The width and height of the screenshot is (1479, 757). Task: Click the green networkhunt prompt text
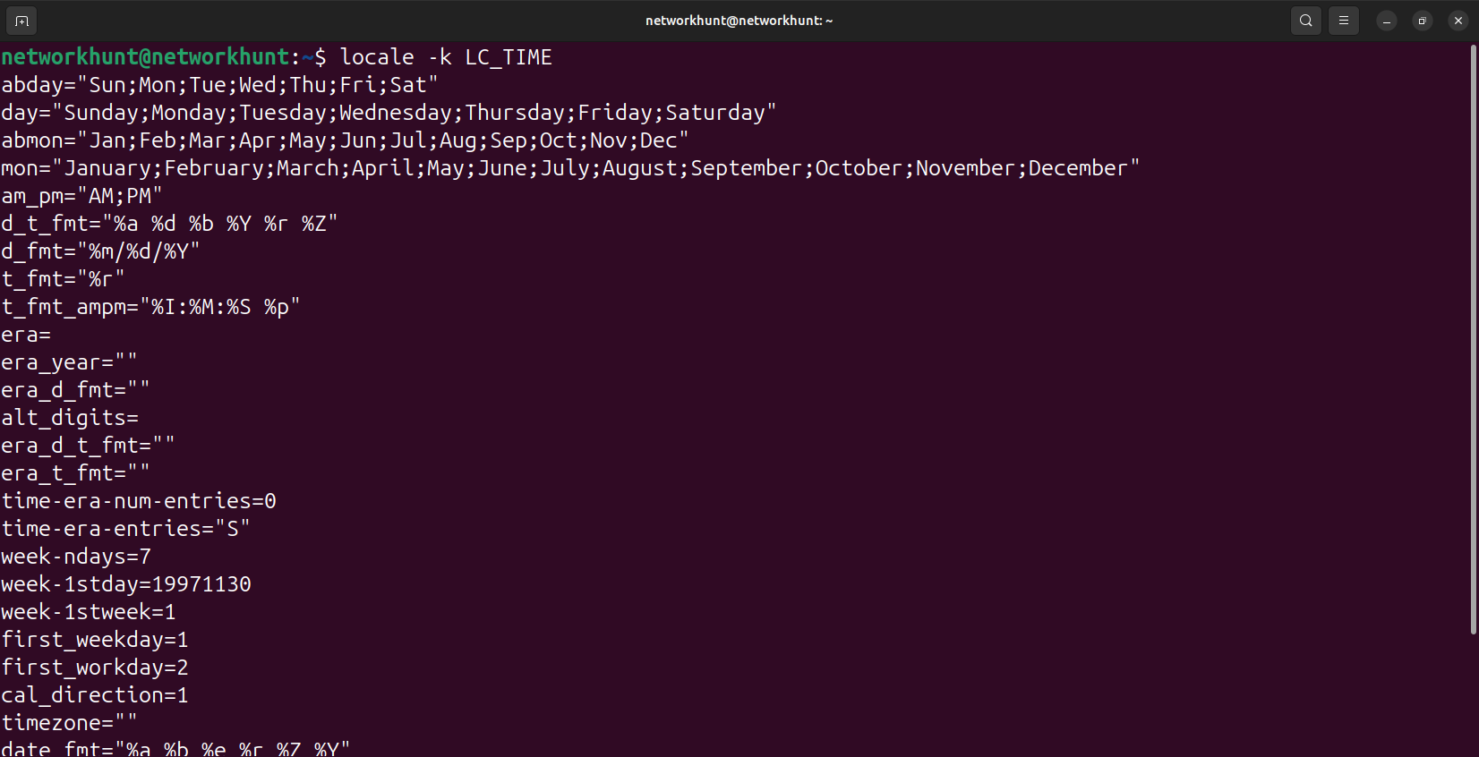(145, 57)
